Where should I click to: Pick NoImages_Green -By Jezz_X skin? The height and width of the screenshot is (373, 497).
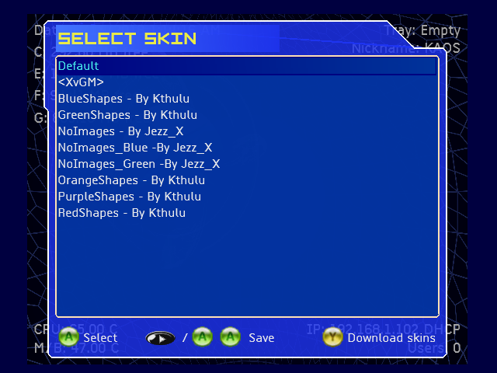pos(139,164)
